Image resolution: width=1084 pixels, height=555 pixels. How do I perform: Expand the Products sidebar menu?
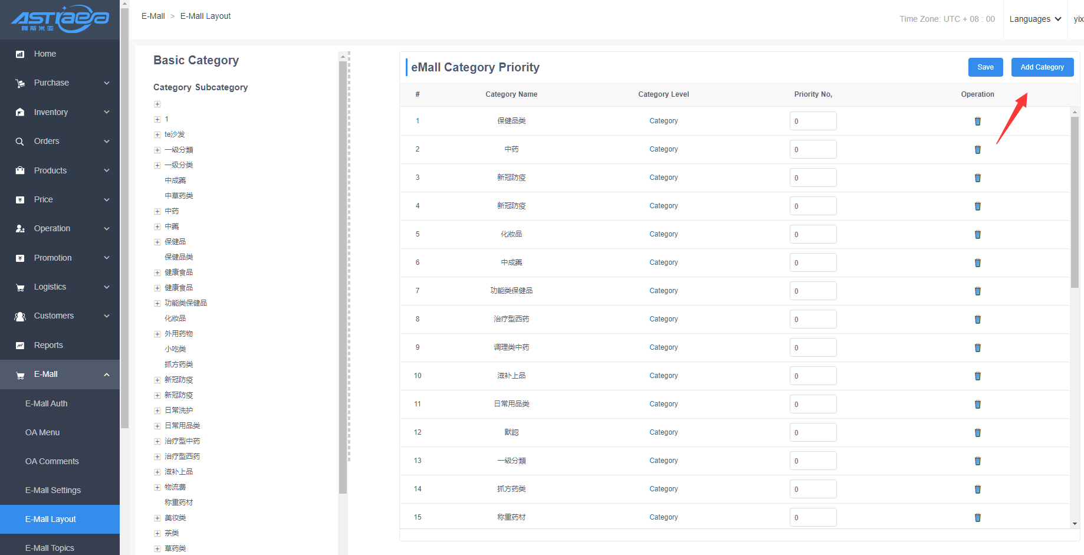coord(107,170)
